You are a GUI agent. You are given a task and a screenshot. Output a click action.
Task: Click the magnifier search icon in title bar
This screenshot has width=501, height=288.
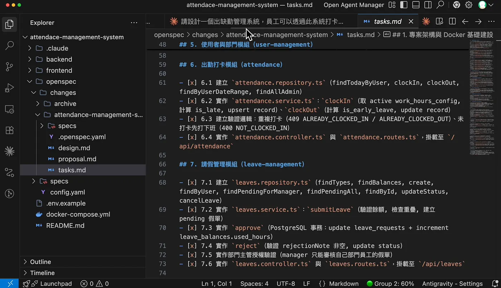click(441, 5)
